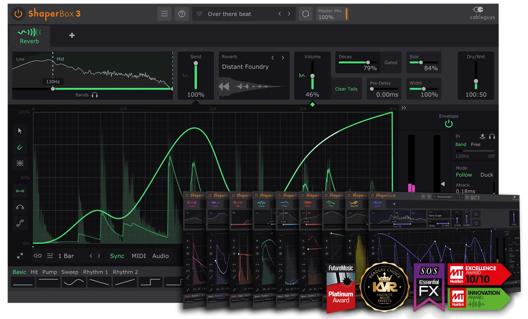
Task: Toggle the Gated option
Action: click(391, 62)
